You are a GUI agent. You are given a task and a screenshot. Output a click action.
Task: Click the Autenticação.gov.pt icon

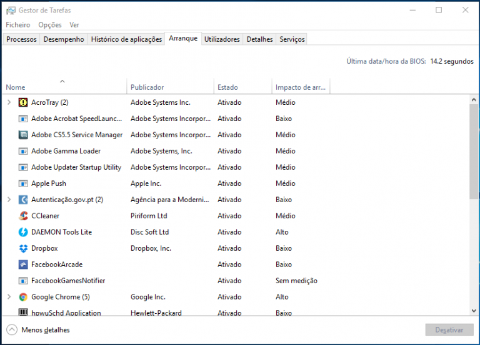tap(23, 200)
